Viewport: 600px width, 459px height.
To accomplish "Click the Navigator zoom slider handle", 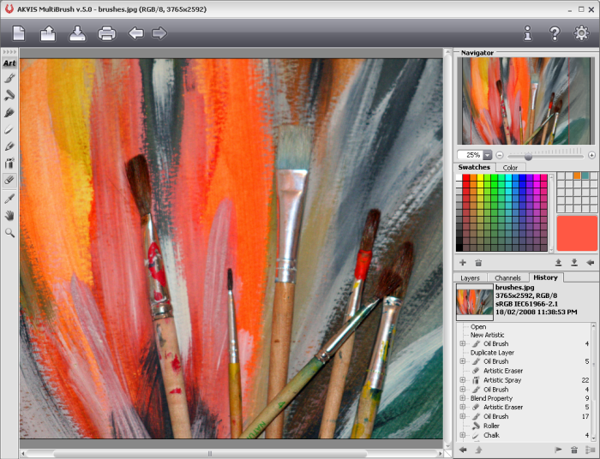I will 529,157.
